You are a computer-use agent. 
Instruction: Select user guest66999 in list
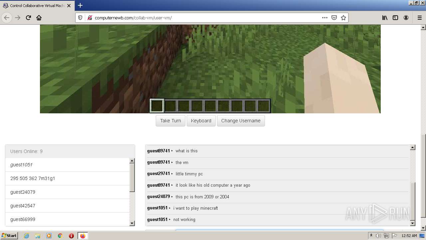(67, 219)
